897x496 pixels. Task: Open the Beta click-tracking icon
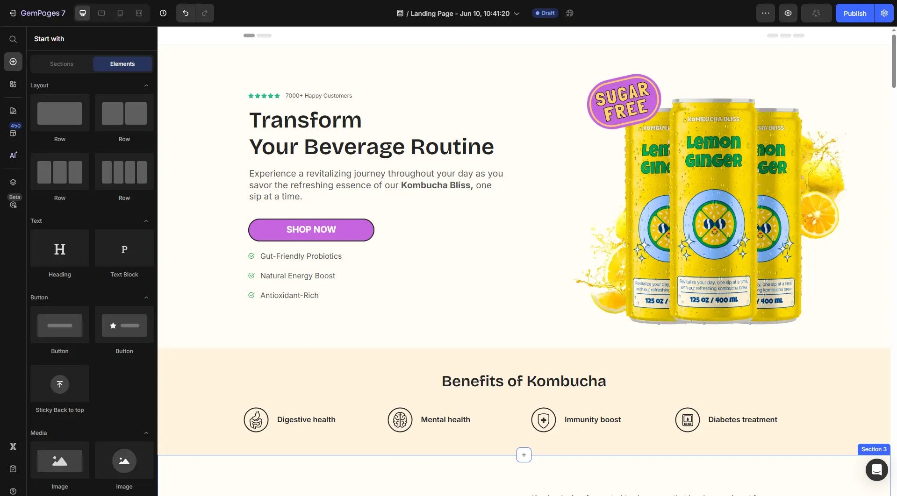pyautogui.click(x=13, y=205)
